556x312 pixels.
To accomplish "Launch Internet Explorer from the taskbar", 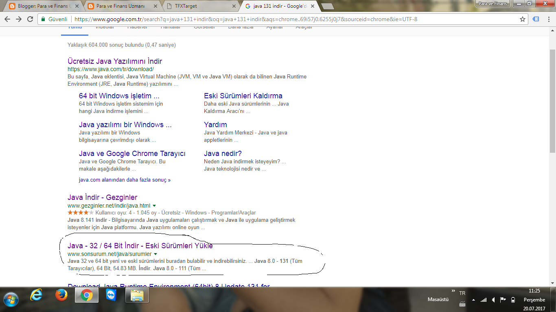I will [x=36, y=296].
